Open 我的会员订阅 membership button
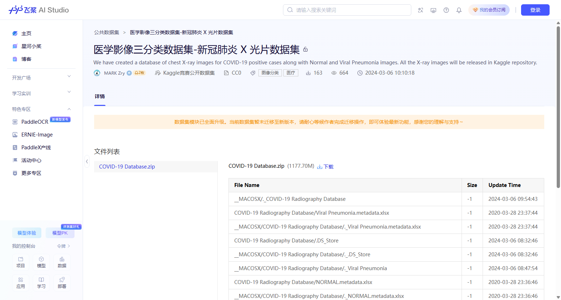Image resolution: width=561 pixels, height=300 pixels. (x=489, y=10)
